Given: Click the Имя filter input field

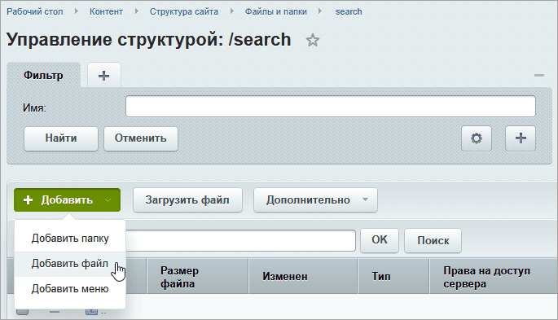Looking at the screenshot, I should click(331, 107).
